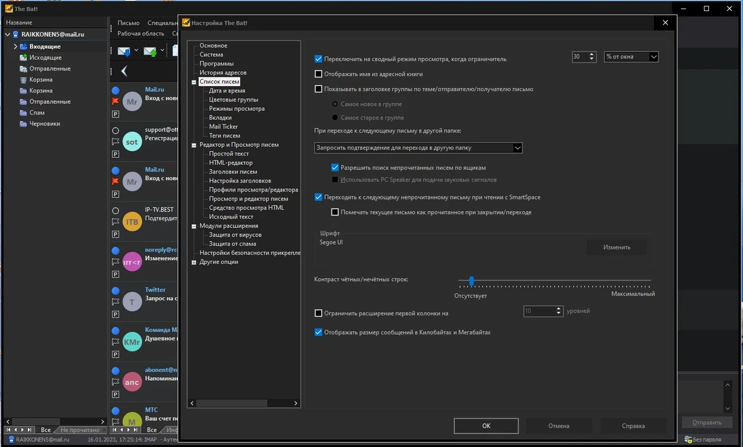Click the flag icon on support@ message

115,142
